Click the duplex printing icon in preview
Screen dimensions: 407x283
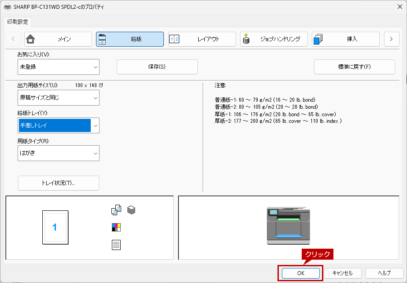[116, 210]
